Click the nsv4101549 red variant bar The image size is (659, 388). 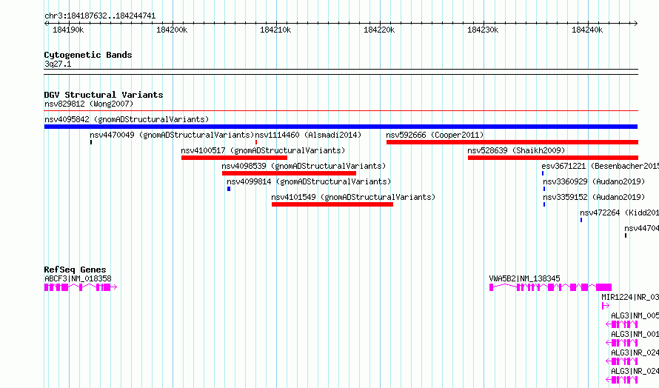(x=332, y=204)
